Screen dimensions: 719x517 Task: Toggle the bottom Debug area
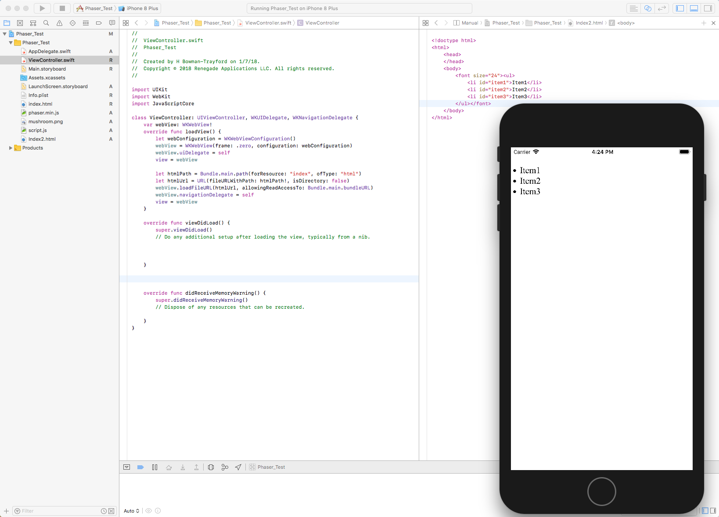coord(694,8)
